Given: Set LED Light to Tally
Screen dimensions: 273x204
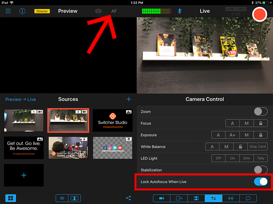Looking at the screenshot, I should pos(261,158).
